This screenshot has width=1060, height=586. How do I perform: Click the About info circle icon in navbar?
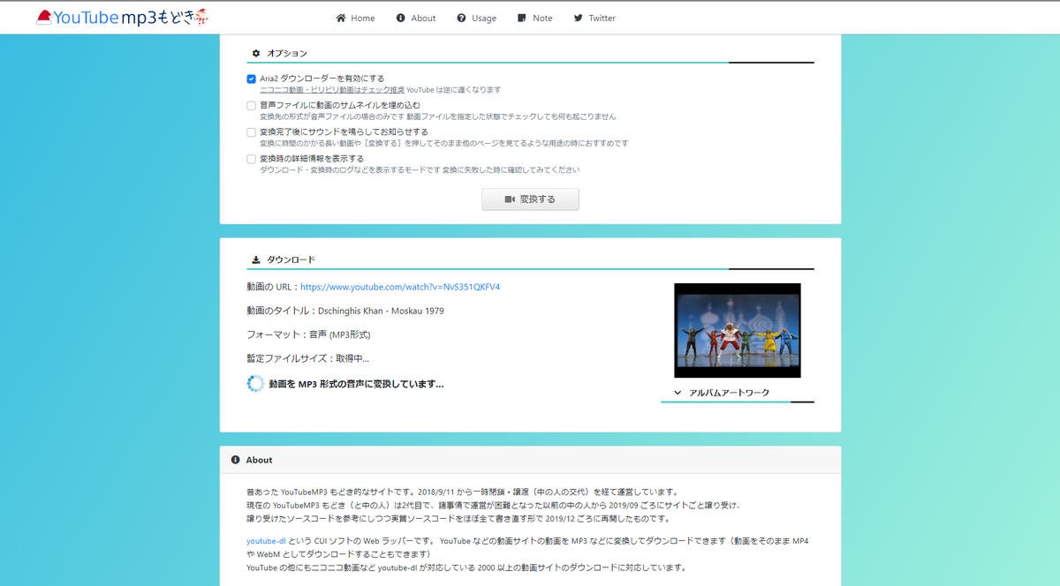point(400,18)
